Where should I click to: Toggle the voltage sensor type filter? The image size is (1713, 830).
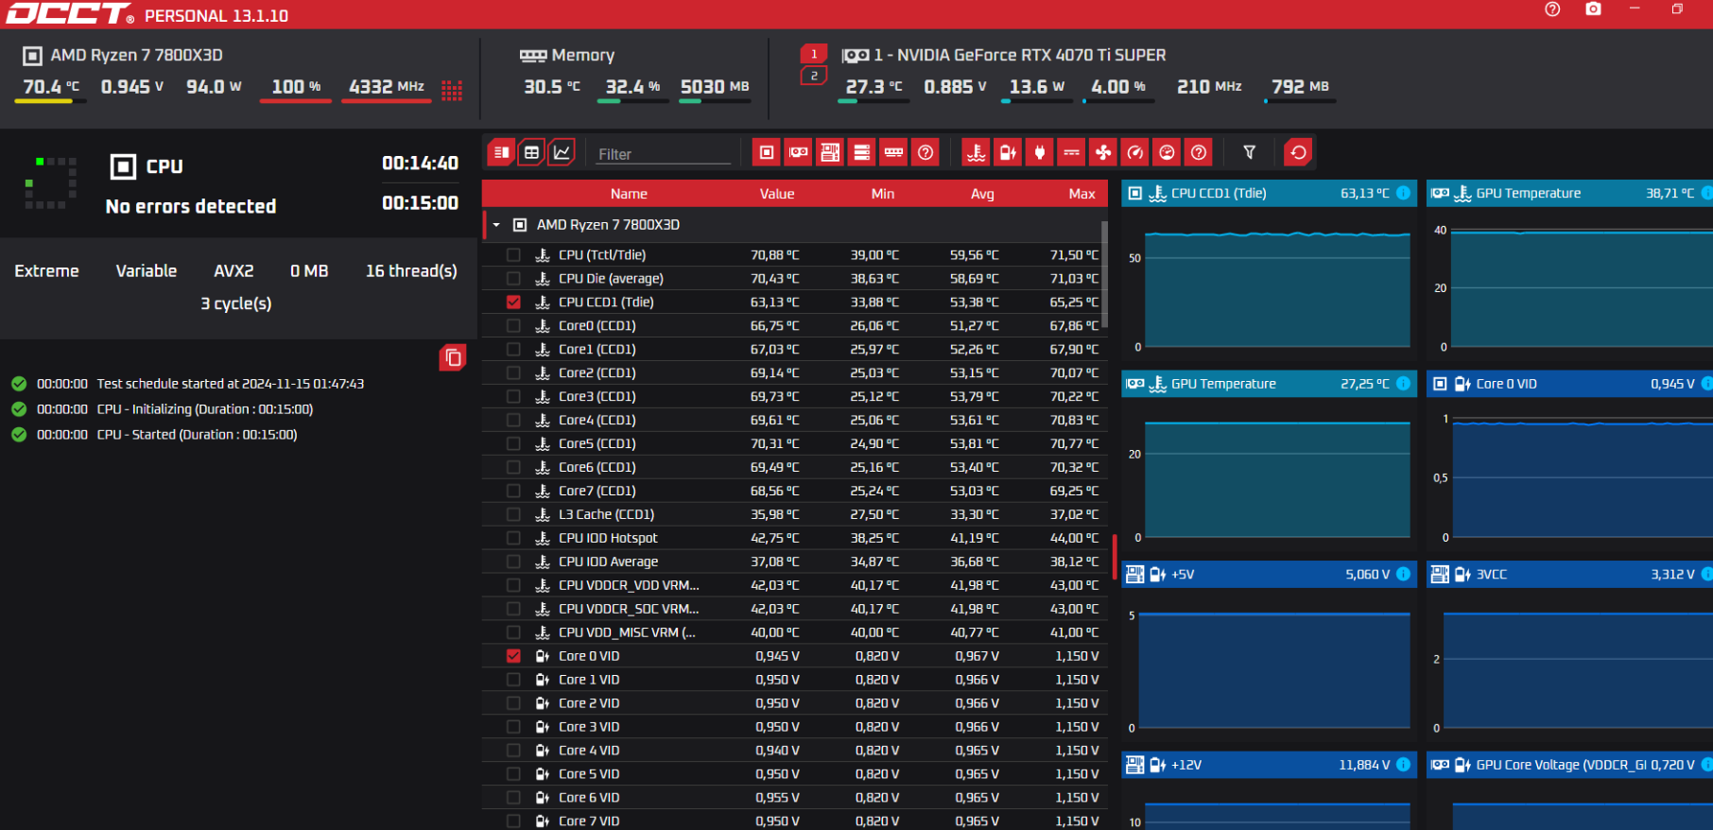[1008, 152]
